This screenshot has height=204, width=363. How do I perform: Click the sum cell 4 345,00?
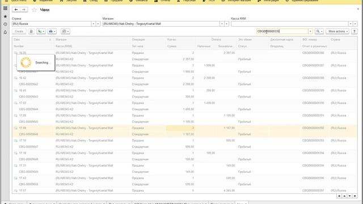point(229,190)
